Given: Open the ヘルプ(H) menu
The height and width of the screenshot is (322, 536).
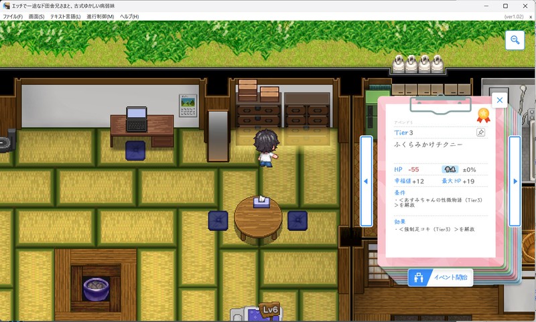Looking at the screenshot, I should click(x=129, y=16).
